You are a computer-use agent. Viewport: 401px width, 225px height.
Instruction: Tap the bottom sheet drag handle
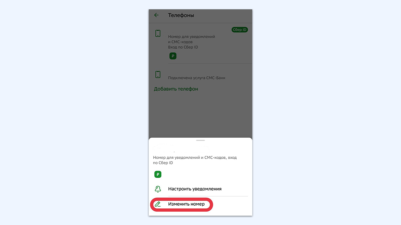[x=200, y=140]
